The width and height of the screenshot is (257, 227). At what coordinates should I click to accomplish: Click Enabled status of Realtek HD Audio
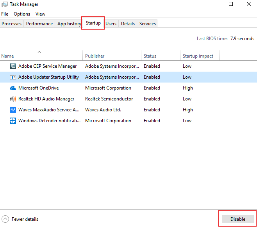coord(152,99)
